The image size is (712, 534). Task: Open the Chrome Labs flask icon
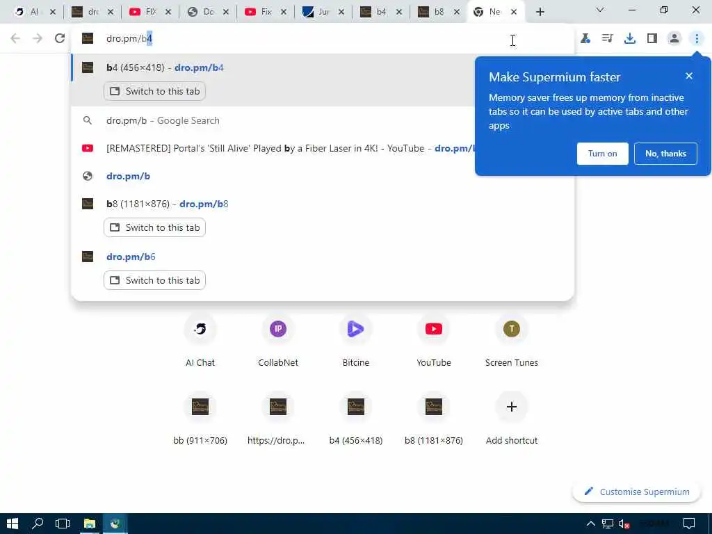(x=585, y=39)
